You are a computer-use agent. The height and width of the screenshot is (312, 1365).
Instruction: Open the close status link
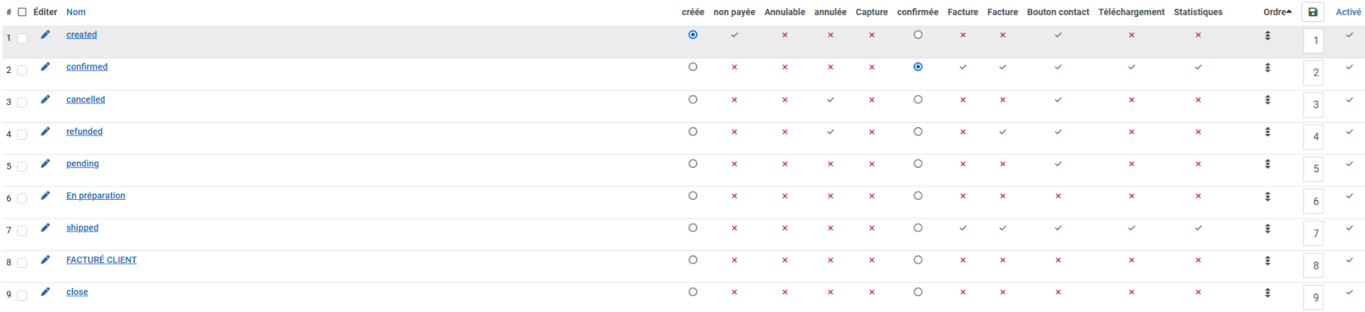(77, 292)
